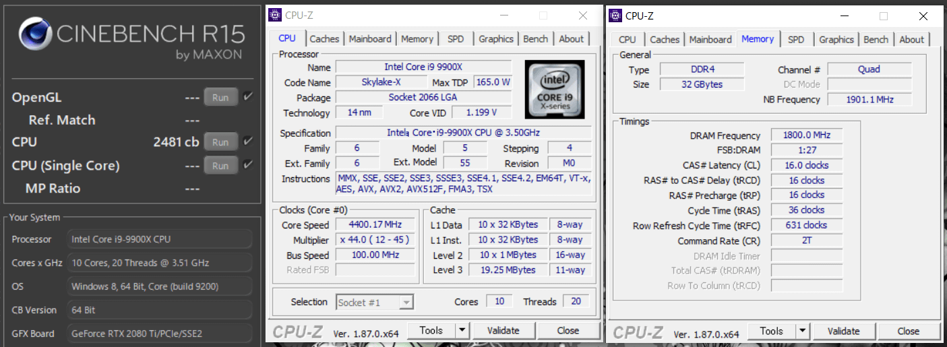Viewport: 947px width, 347px height.
Task: Run the CPU (Single Core) benchmark
Action: (220, 166)
